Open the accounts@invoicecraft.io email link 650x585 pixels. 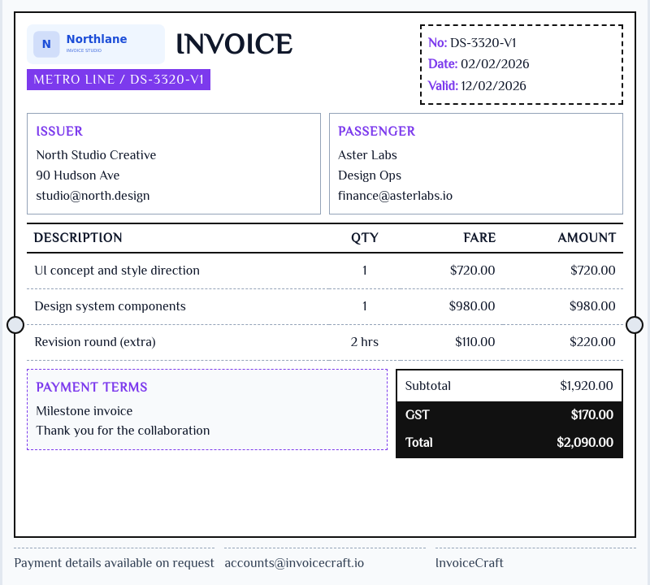click(x=294, y=563)
